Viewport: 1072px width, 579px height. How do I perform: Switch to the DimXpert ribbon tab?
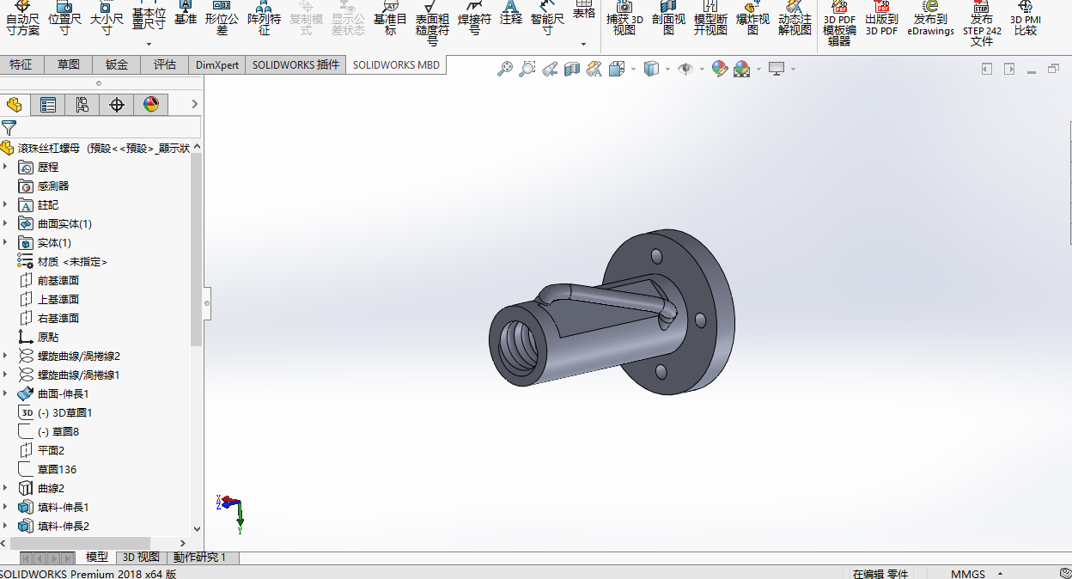pyautogui.click(x=217, y=64)
